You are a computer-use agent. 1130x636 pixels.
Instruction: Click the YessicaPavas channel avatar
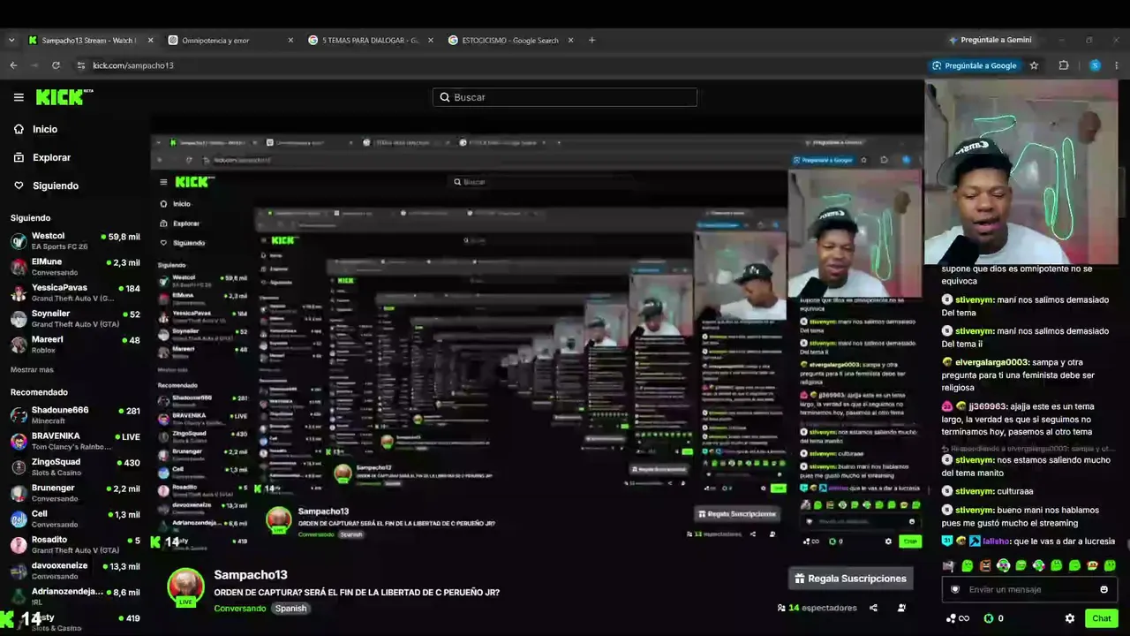(x=19, y=293)
